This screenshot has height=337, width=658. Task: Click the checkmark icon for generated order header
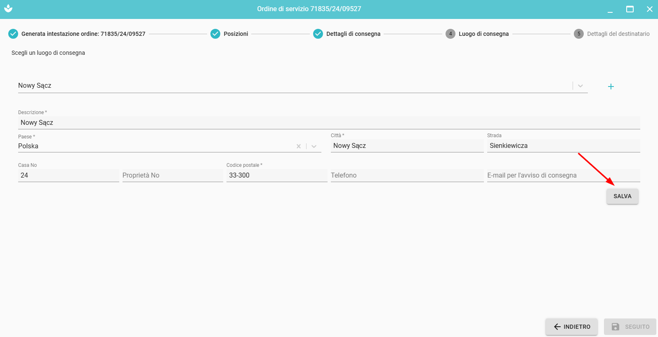(x=13, y=34)
